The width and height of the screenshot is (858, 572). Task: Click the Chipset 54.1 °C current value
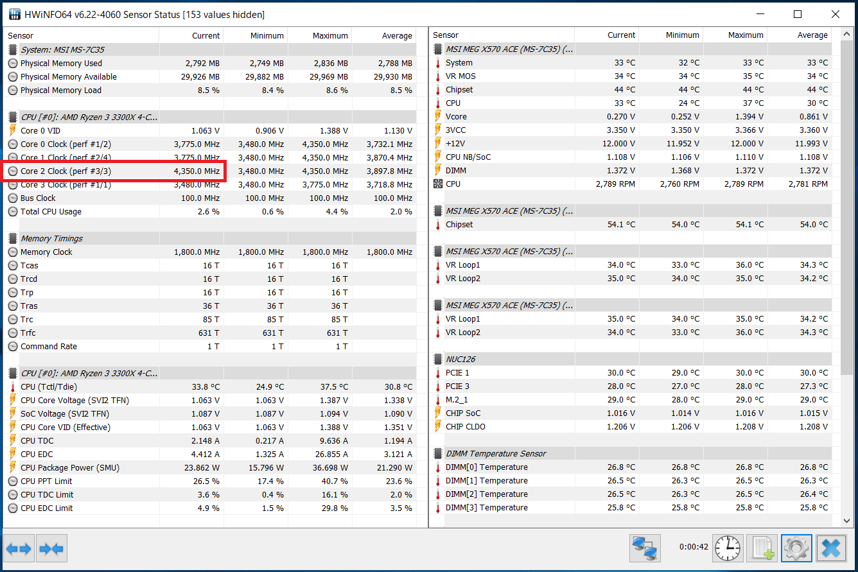[621, 225]
